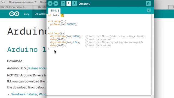
Task: Click the first 'delay(1000);' line
Action: tap(58, 39)
